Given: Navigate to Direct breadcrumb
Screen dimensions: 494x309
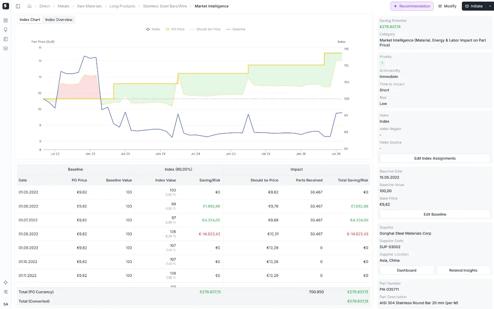Looking at the screenshot, I should [44, 6].
